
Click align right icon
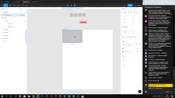(x=129, y=12)
